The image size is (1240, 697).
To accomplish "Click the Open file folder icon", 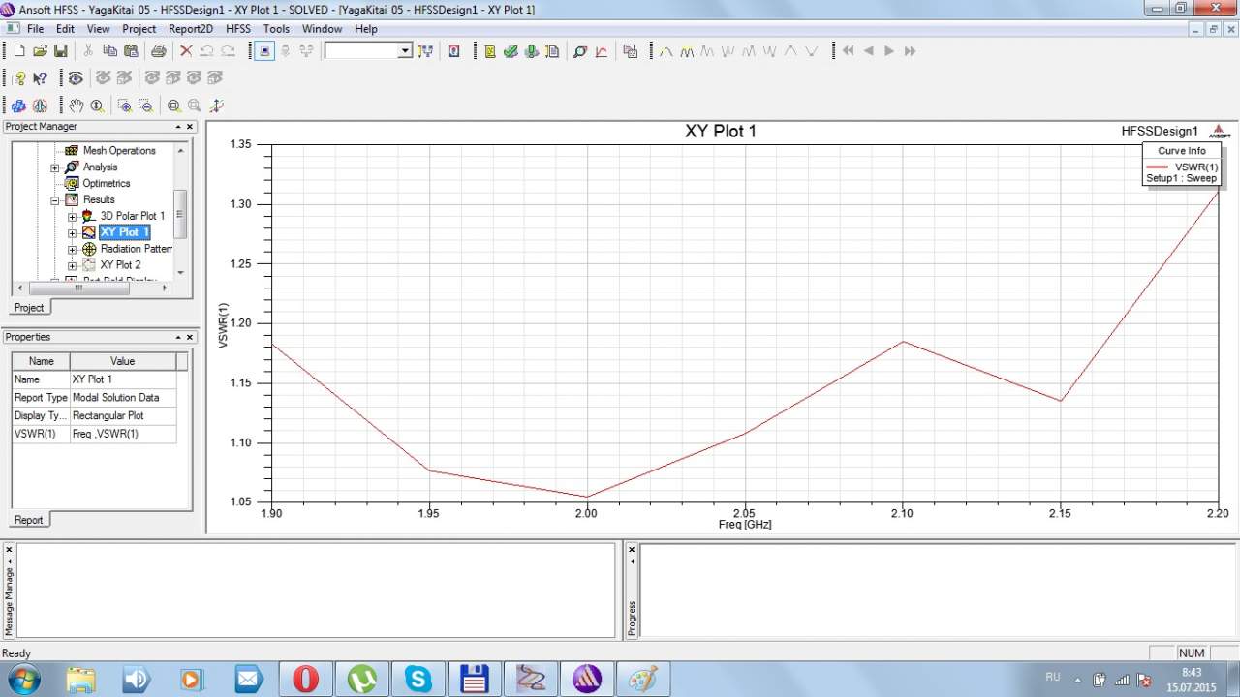I will (40, 51).
